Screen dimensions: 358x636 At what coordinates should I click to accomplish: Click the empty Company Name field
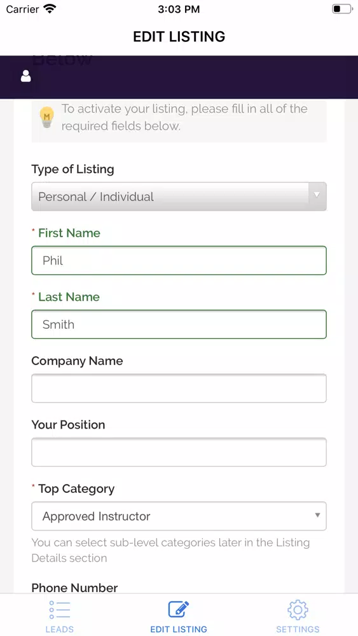point(179,388)
